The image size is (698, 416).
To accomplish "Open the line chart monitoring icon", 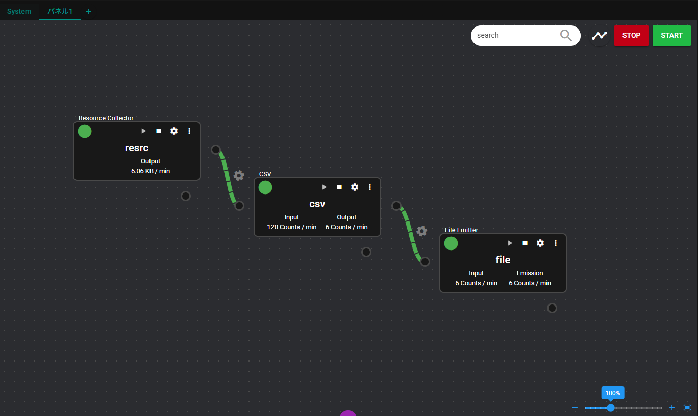I will click(x=600, y=36).
